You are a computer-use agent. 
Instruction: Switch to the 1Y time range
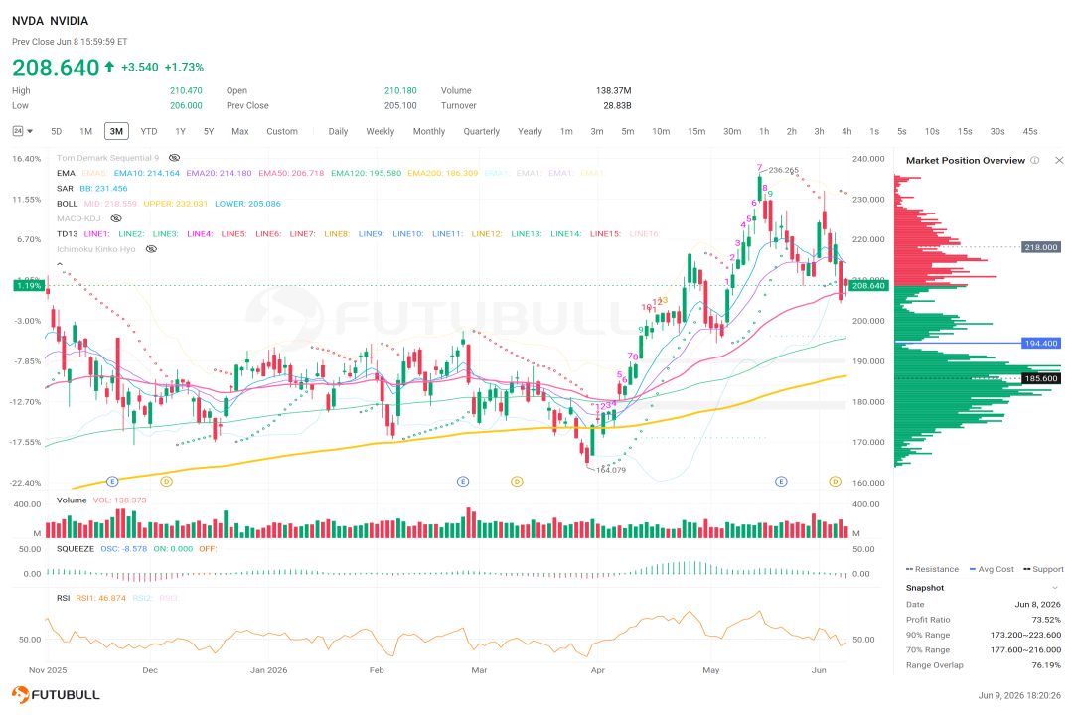pos(180,131)
